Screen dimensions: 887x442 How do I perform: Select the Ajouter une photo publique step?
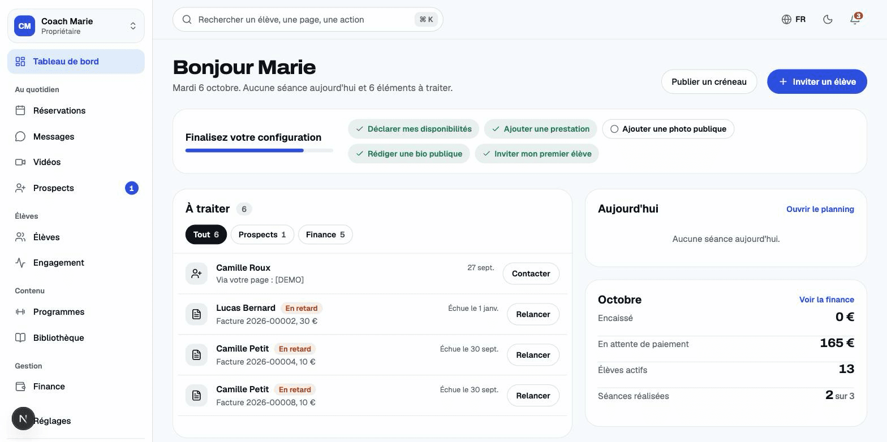coord(668,129)
